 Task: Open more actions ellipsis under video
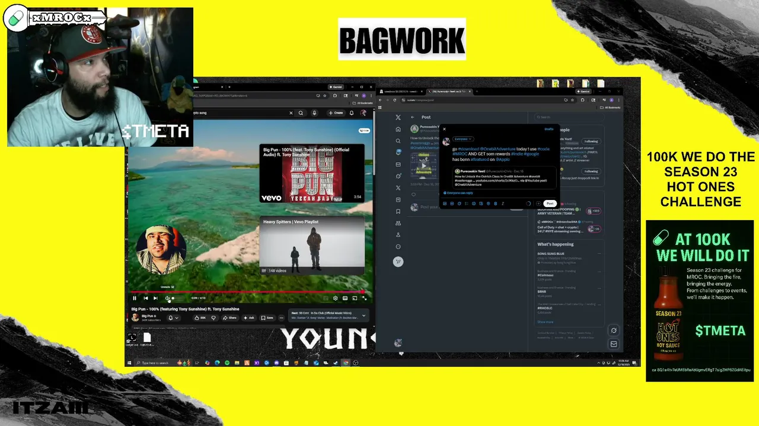click(282, 318)
